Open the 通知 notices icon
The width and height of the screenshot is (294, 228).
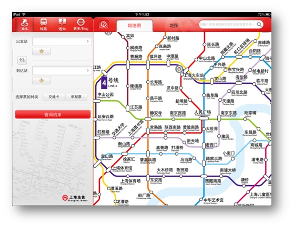click(x=62, y=25)
